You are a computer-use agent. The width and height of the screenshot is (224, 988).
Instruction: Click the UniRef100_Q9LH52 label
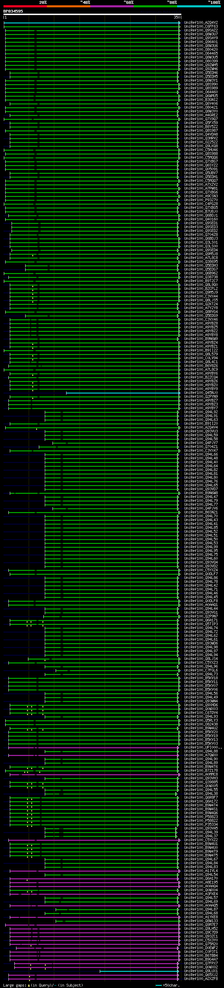click(201, 928)
